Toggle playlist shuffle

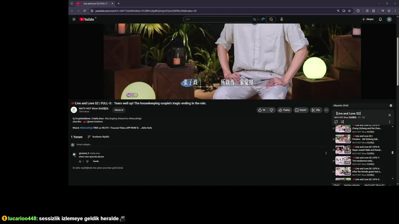[342, 122]
